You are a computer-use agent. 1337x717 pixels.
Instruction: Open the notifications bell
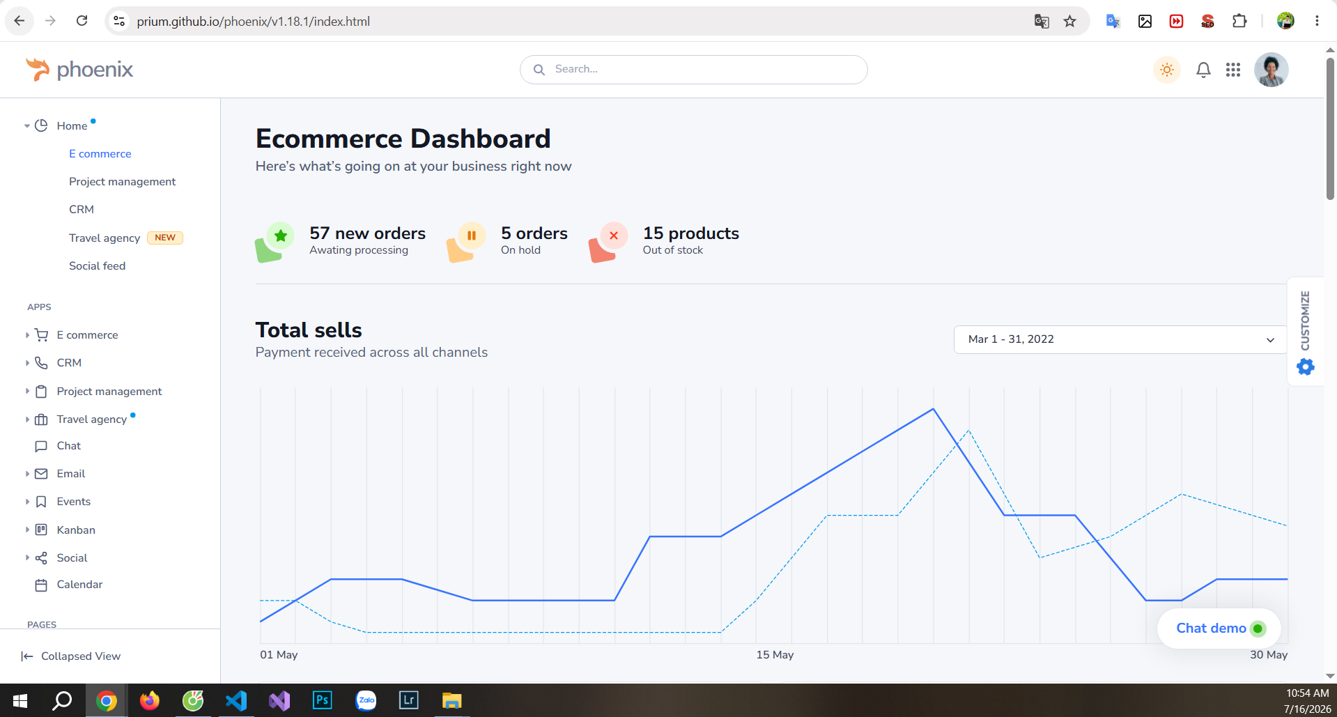1203,70
